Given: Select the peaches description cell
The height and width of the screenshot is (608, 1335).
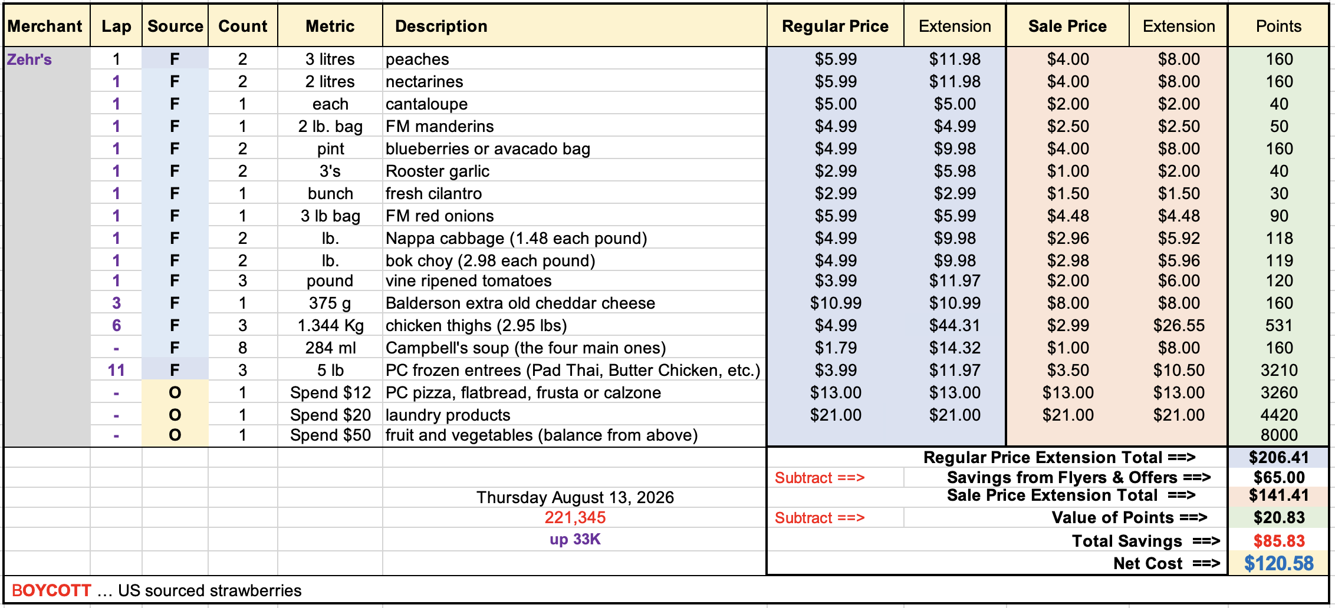Looking at the screenshot, I should pos(574,59).
